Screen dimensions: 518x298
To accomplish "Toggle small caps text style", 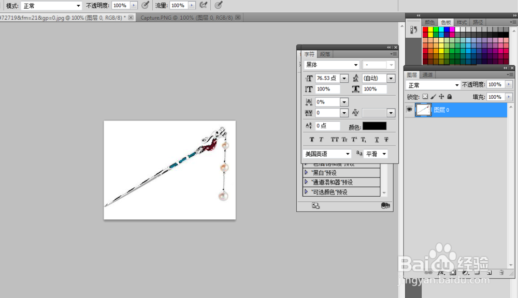I will (x=344, y=140).
